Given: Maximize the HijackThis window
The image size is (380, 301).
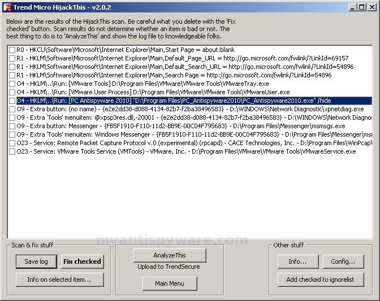Looking at the screenshot, I should pos(361,7).
